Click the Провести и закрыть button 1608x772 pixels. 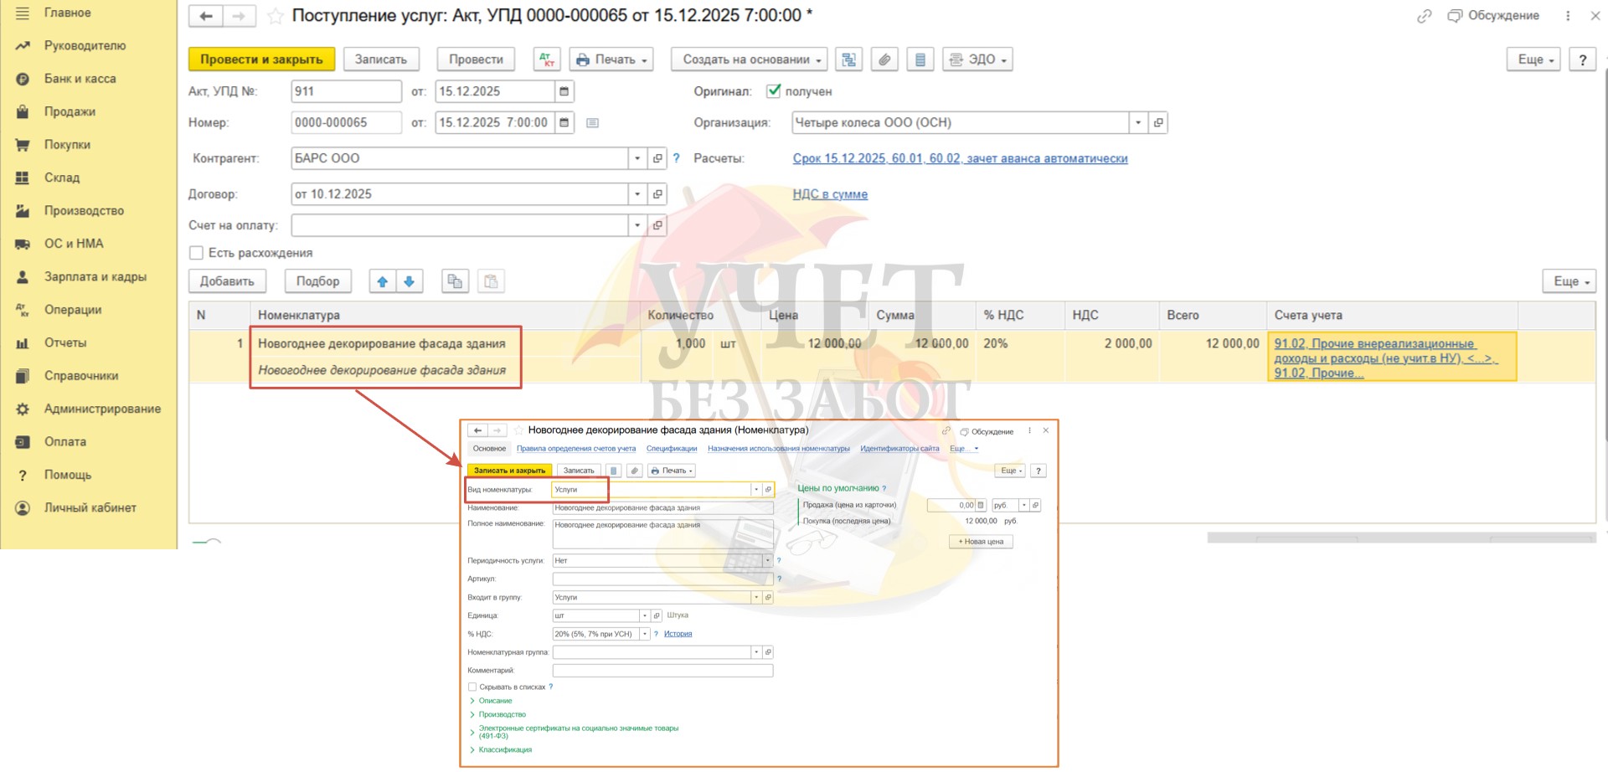pos(261,59)
